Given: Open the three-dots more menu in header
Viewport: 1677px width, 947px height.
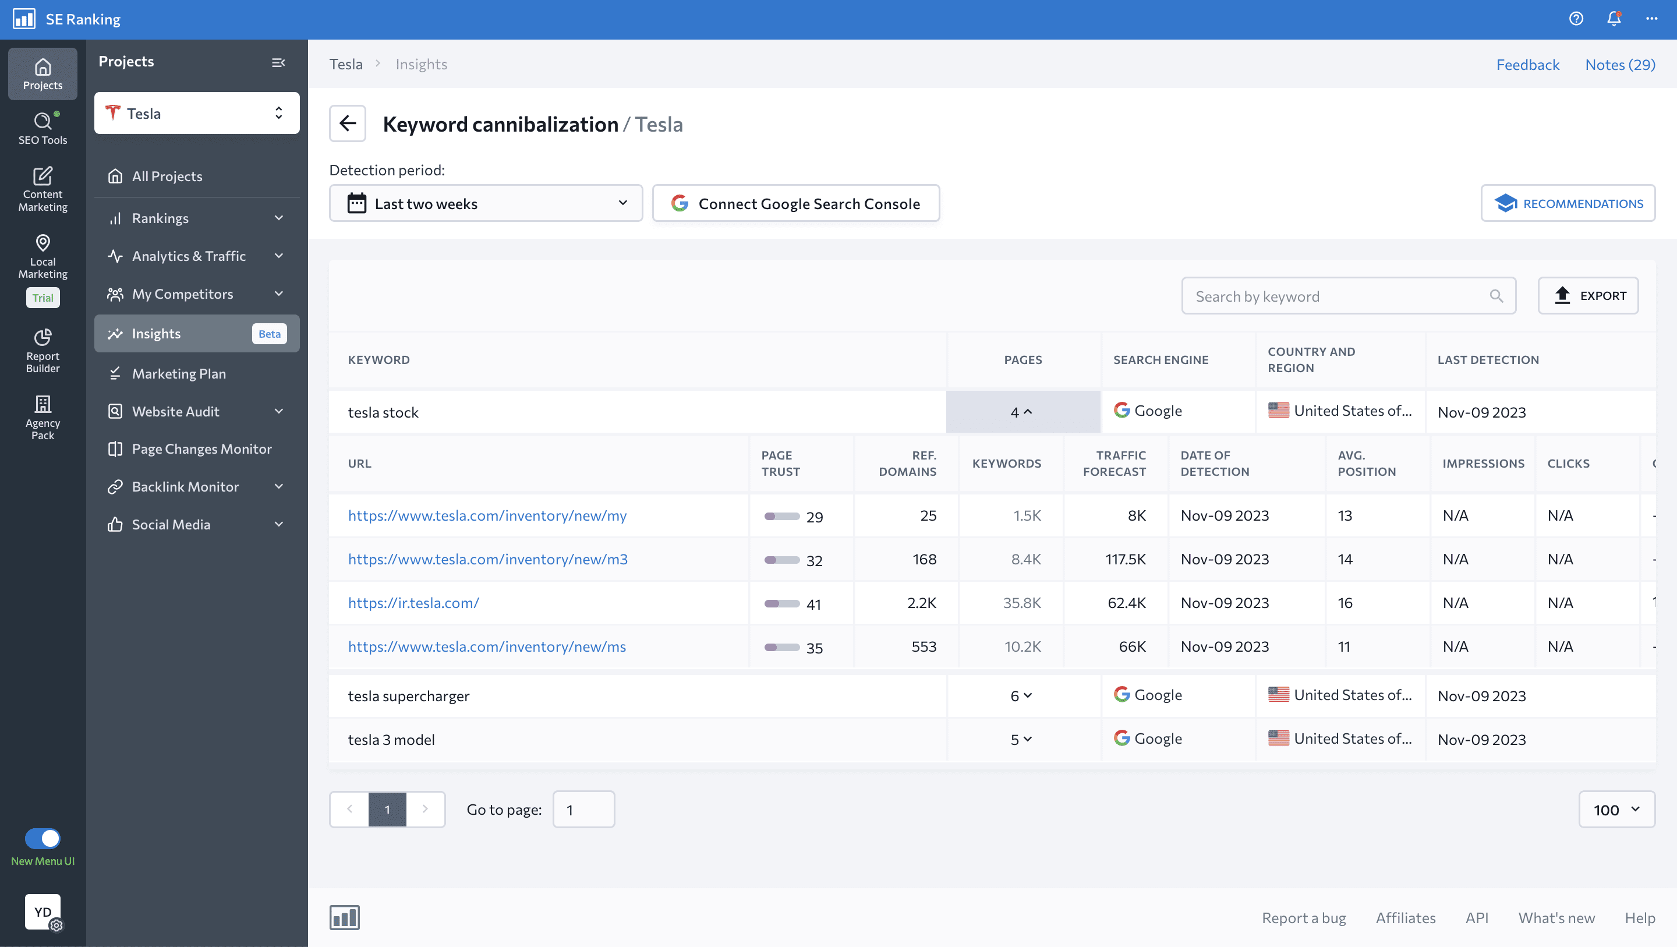Looking at the screenshot, I should coord(1651,19).
